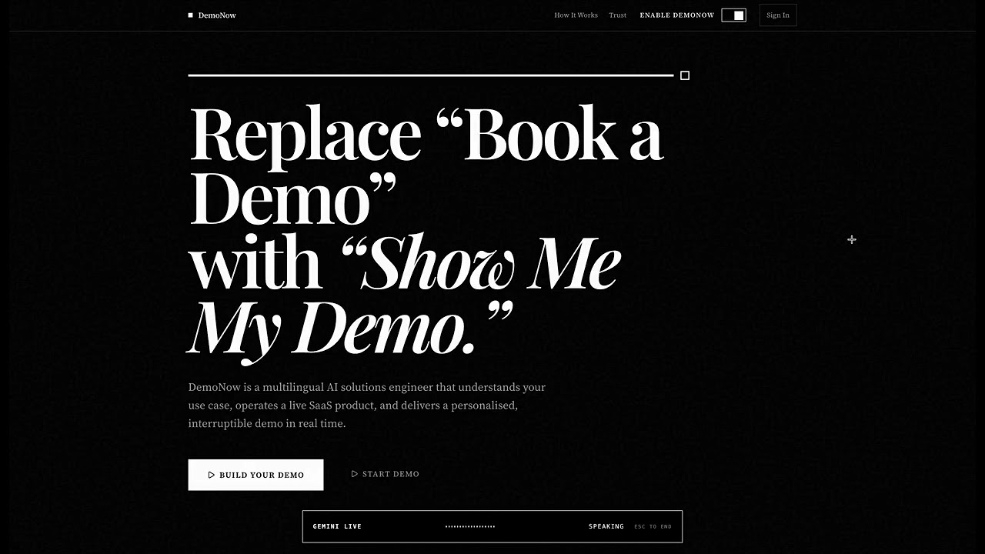Go to the Trust section
Viewport: 985px width, 554px height.
coord(618,15)
